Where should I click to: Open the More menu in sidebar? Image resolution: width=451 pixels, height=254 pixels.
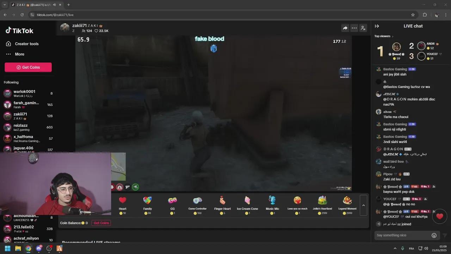pyautogui.click(x=15, y=54)
